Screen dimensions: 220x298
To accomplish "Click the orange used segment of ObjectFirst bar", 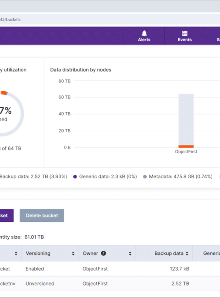I will (186, 146).
